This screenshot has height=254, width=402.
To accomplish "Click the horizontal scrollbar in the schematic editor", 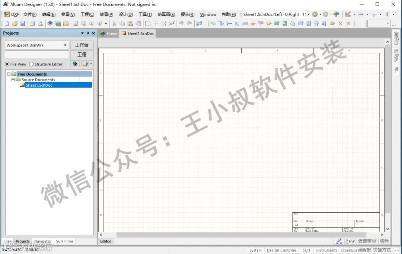I will point(241,235).
